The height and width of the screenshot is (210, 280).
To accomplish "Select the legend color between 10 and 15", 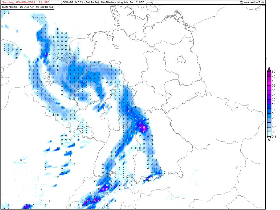I will point(269,106).
